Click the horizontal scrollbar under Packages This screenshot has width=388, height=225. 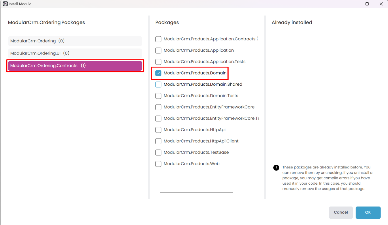(196, 192)
